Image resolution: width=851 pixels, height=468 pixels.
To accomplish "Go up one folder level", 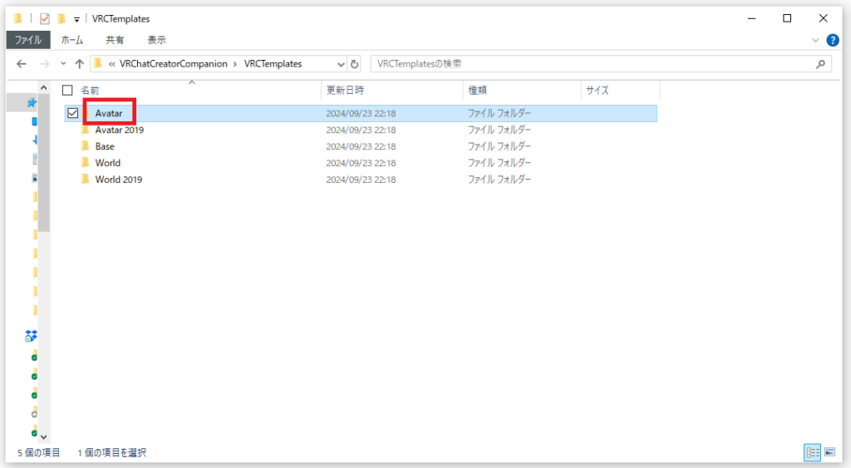I will (x=79, y=64).
